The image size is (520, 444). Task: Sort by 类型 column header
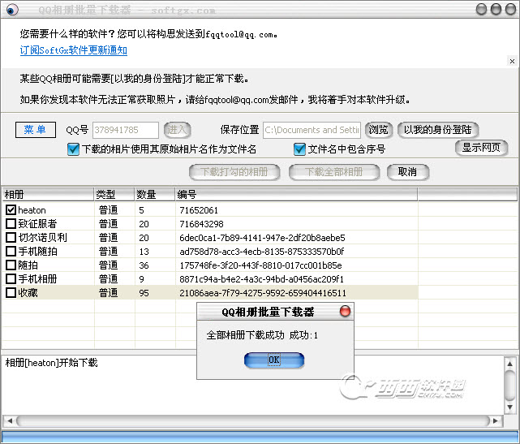pos(114,195)
